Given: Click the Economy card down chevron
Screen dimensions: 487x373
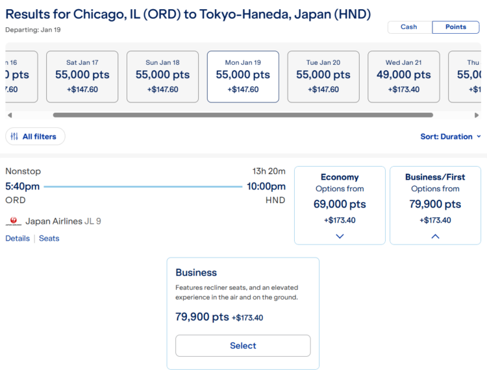Looking at the screenshot, I should [340, 236].
